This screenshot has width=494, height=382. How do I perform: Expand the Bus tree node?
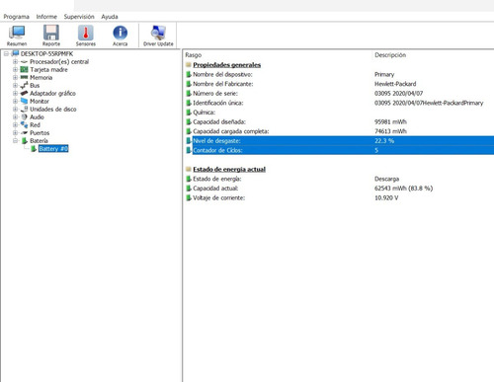(15, 85)
